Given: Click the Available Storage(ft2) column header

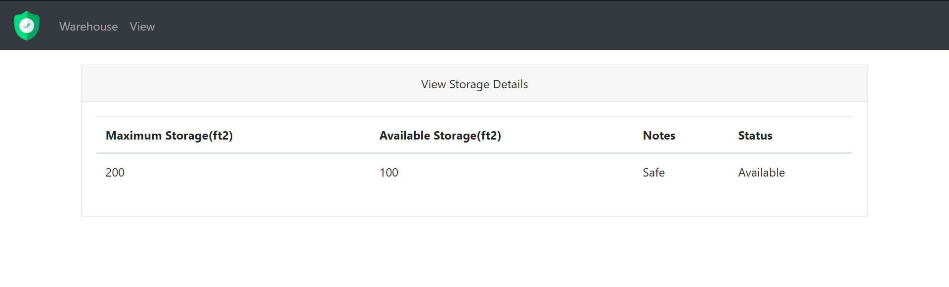Looking at the screenshot, I should pos(440,136).
